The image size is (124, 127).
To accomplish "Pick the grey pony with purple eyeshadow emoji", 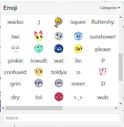I will click(39, 83).
